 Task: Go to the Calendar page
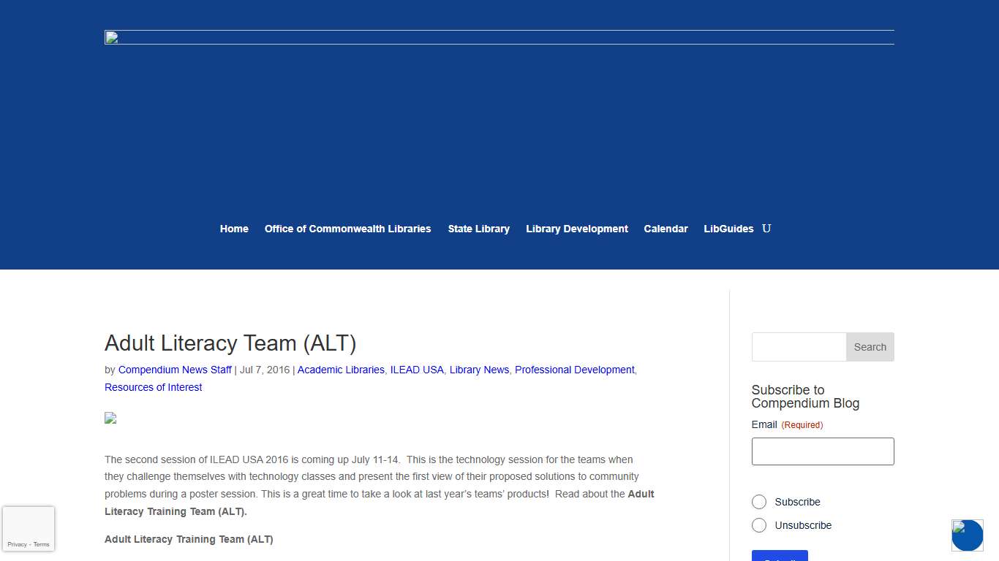pyautogui.click(x=666, y=229)
